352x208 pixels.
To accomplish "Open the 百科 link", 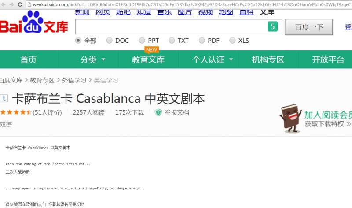I will point(246,12).
